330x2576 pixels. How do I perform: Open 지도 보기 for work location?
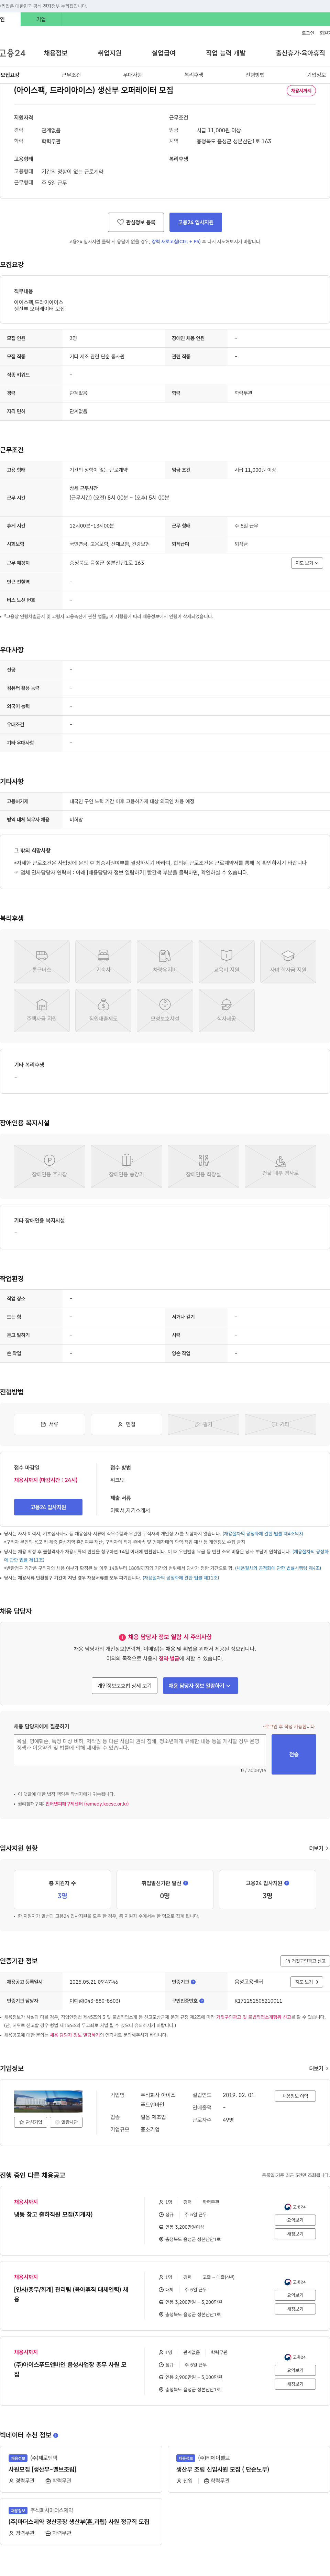[307, 563]
